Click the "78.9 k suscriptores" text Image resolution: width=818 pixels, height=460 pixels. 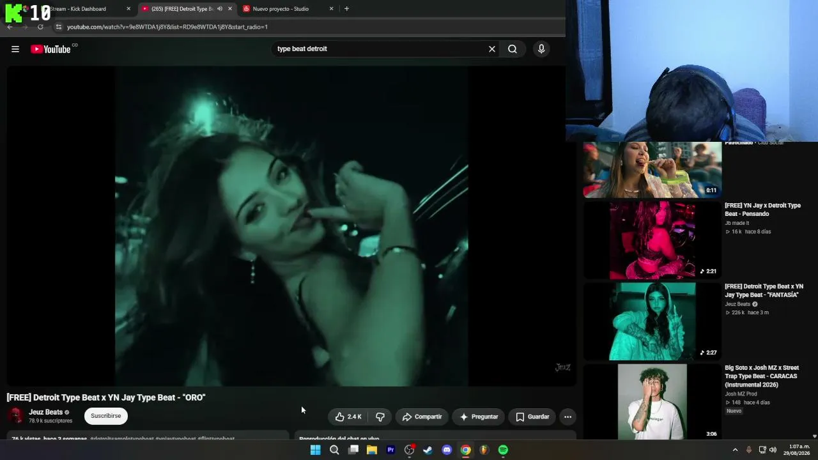click(x=50, y=421)
